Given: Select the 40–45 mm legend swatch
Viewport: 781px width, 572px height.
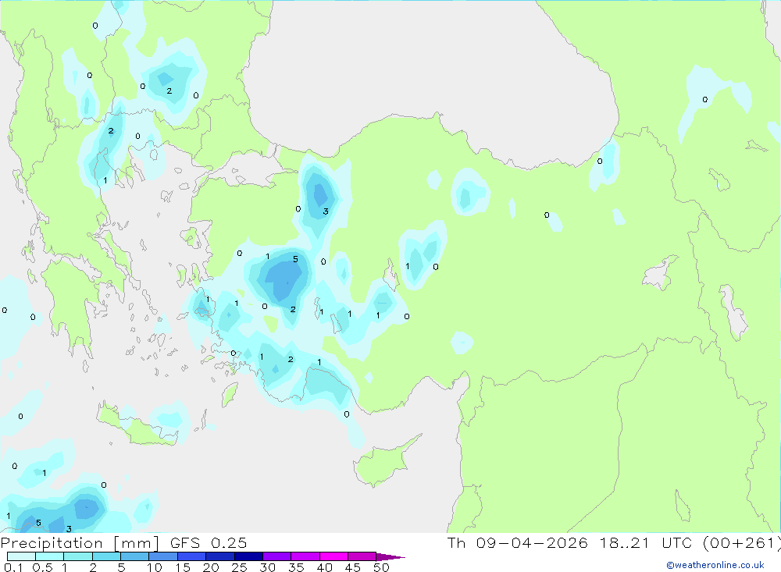Looking at the screenshot, I should pos(333,556).
